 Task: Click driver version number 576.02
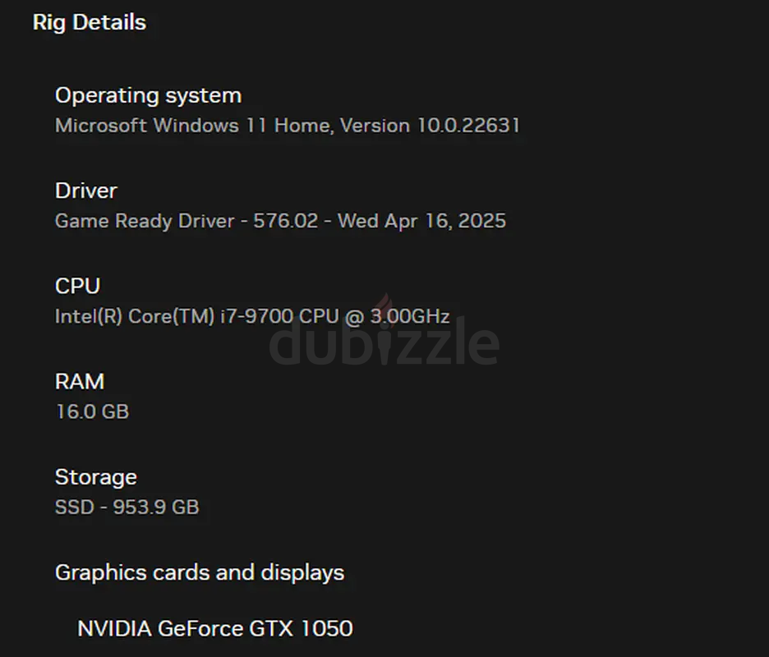pyautogui.click(x=285, y=221)
